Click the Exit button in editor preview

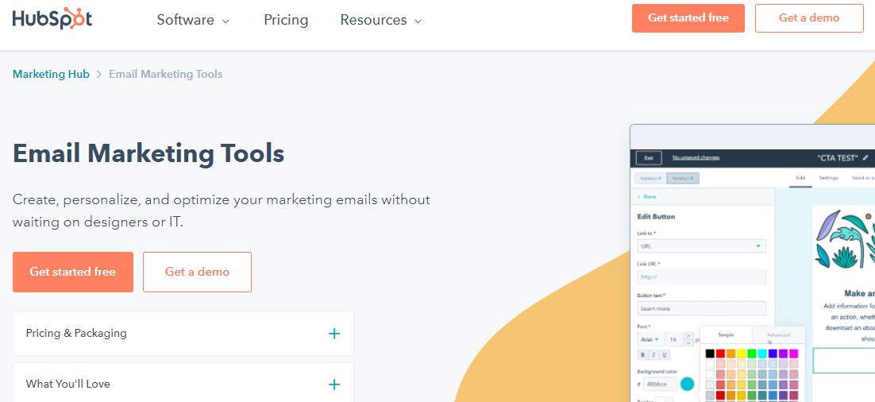[649, 158]
